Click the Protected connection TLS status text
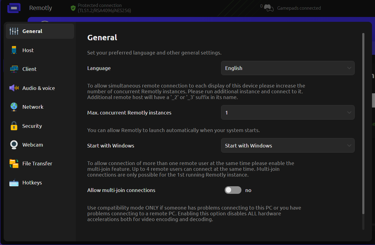The width and height of the screenshot is (375, 245). (104, 8)
